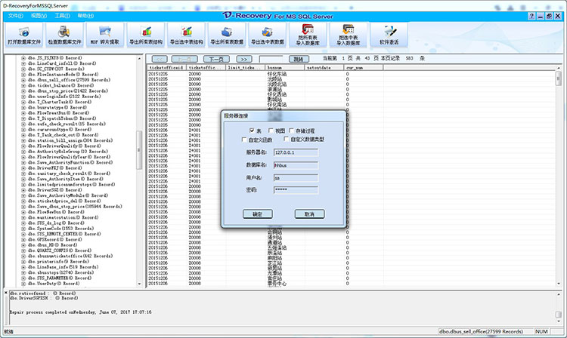Screen dimensions: 567x338
Task: Click the busnum column header
Action: (284, 67)
